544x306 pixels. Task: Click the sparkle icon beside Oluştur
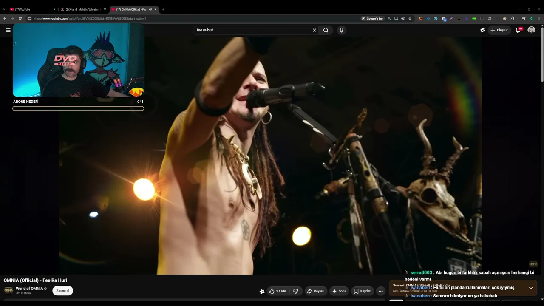[x=483, y=30]
